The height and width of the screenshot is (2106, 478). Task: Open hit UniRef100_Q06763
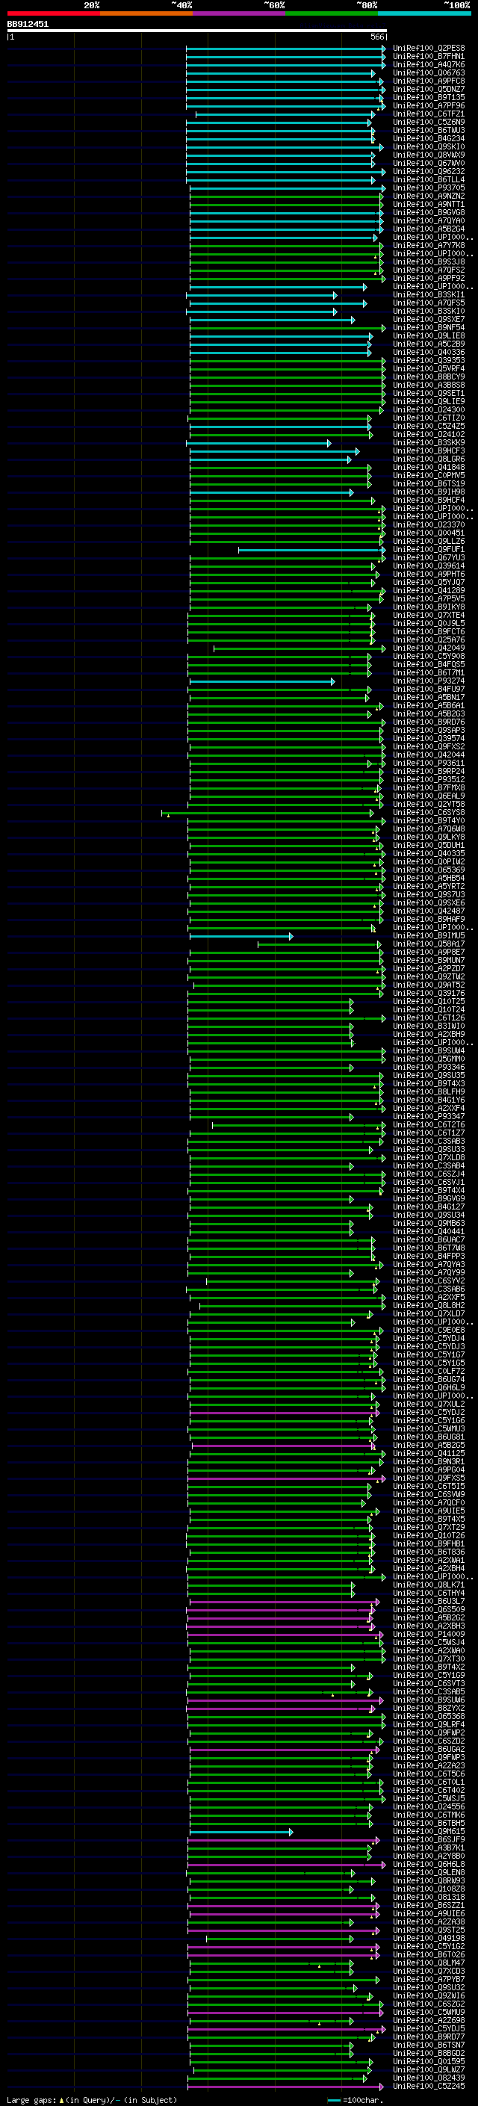pyautogui.click(x=429, y=72)
